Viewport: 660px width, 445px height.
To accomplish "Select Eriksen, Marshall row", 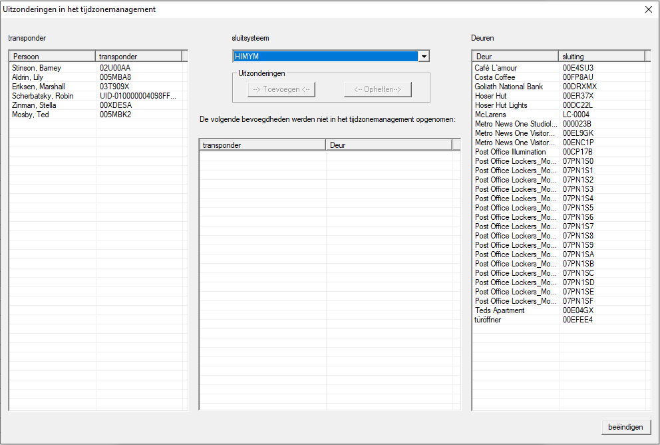I will coord(38,87).
